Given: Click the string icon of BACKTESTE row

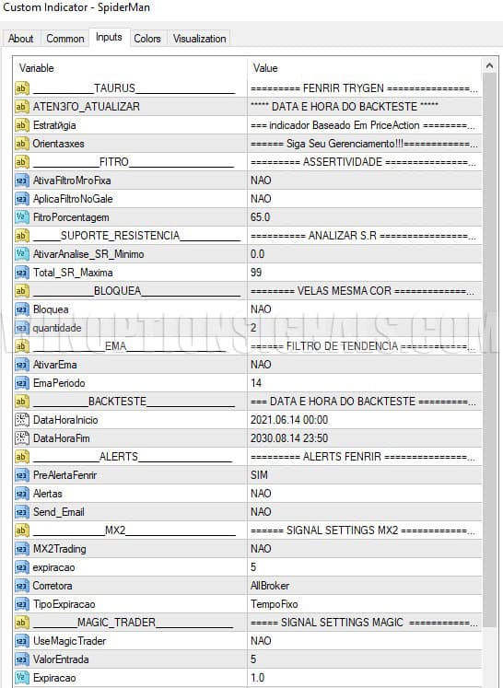Looking at the screenshot, I should click(21, 402).
